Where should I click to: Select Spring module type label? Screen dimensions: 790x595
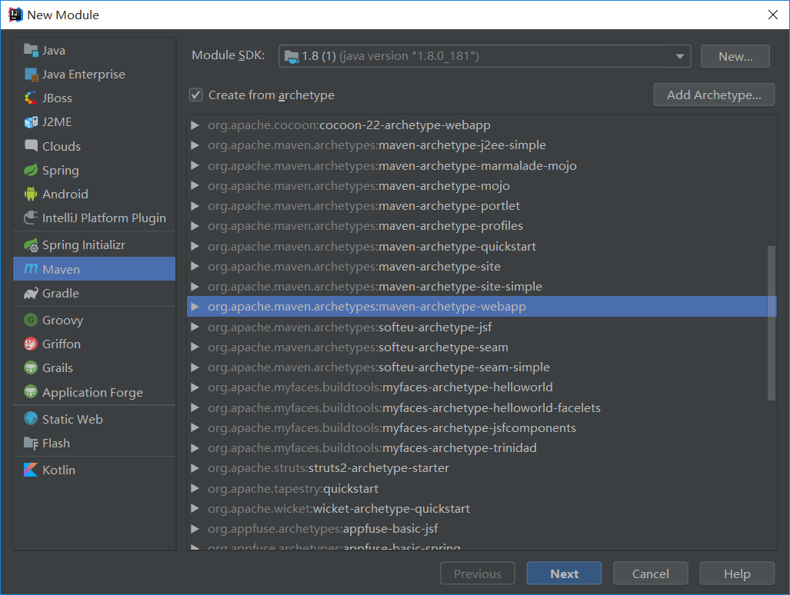[61, 170]
